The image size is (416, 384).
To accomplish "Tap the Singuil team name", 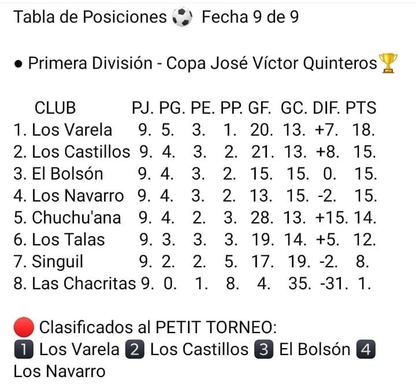I will pyautogui.click(x=57, y=262).
